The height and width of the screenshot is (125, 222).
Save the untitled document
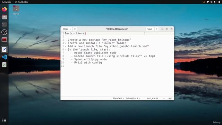tap(150, 29)
